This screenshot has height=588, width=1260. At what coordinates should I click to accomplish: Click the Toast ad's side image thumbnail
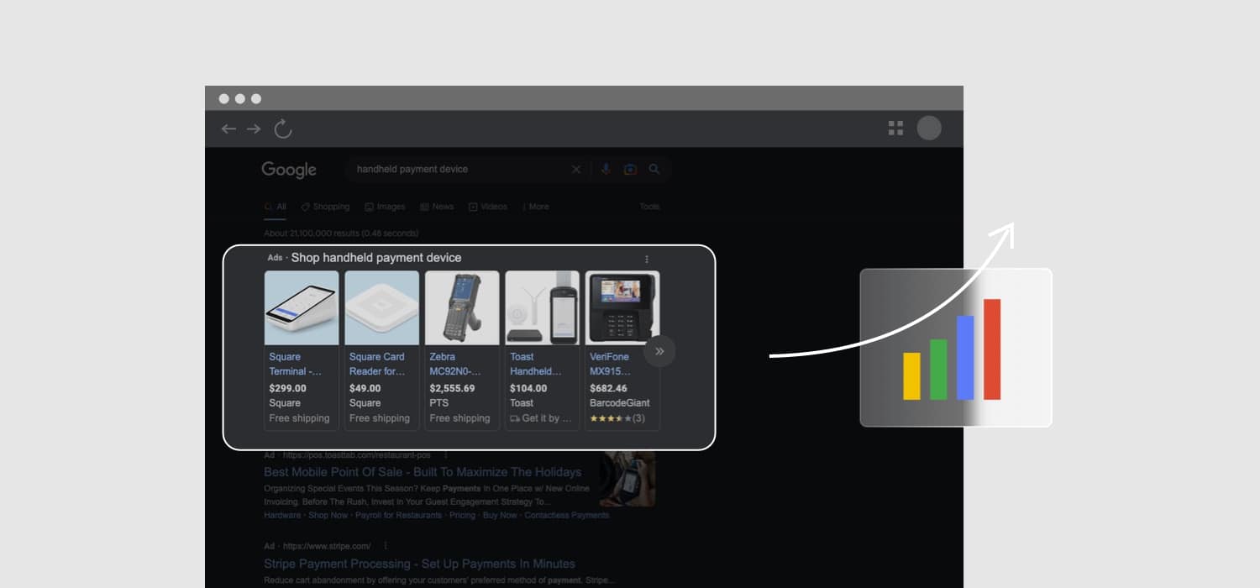coord(627,479)
